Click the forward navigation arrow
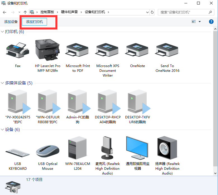The width and height of the screenshot is (218, 195). point(13,12)
